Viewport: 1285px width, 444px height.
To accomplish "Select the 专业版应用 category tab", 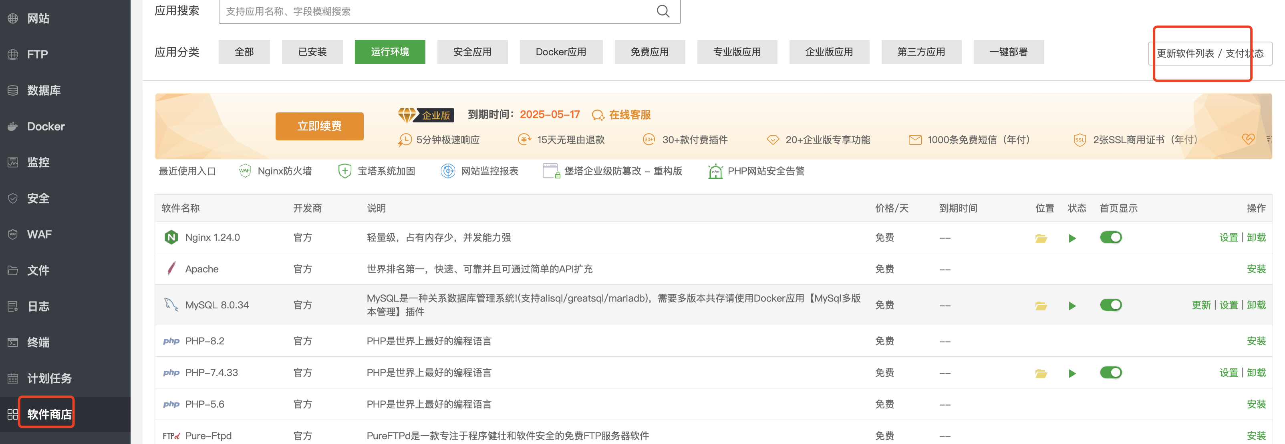I will pyautogui.click(x=737, y=52).
